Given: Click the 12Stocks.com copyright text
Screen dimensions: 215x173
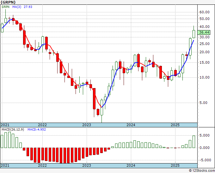Looking at the screenshot, I should [202, 171].
